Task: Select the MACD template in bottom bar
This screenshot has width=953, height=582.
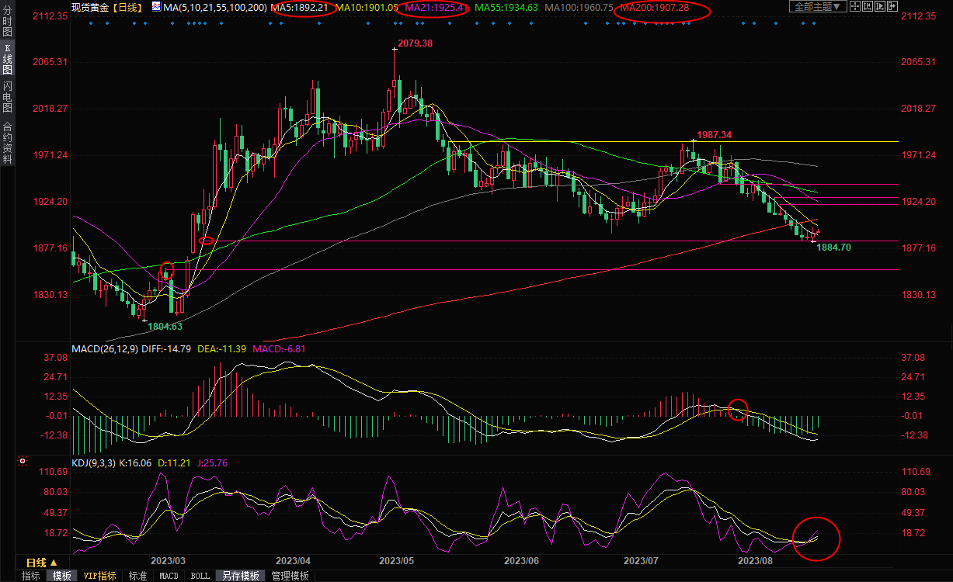Action: pyautogui.click(x=169, y=576)
